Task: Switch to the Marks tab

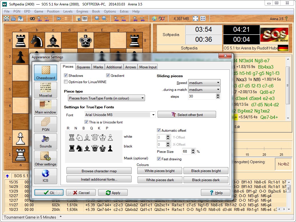Action: (98, 67)
